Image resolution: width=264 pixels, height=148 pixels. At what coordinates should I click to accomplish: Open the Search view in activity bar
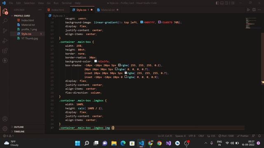point(5,21)
